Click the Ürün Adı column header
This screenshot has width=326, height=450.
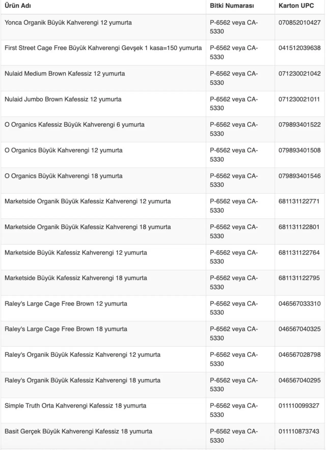[18, 6]
